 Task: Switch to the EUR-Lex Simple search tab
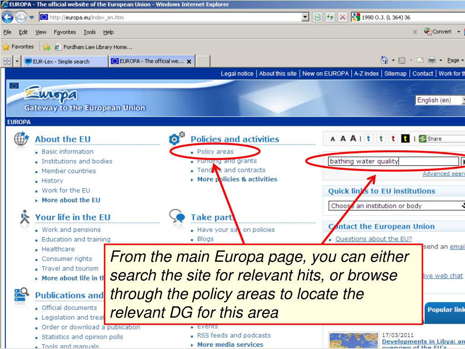(x=64, y=61)
